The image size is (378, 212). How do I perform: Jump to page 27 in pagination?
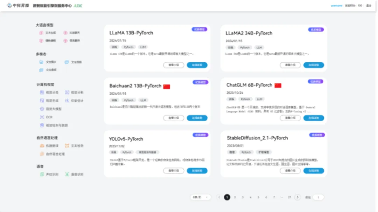[289, 197]
